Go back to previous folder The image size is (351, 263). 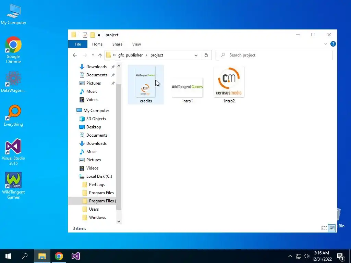pos(75,55)
